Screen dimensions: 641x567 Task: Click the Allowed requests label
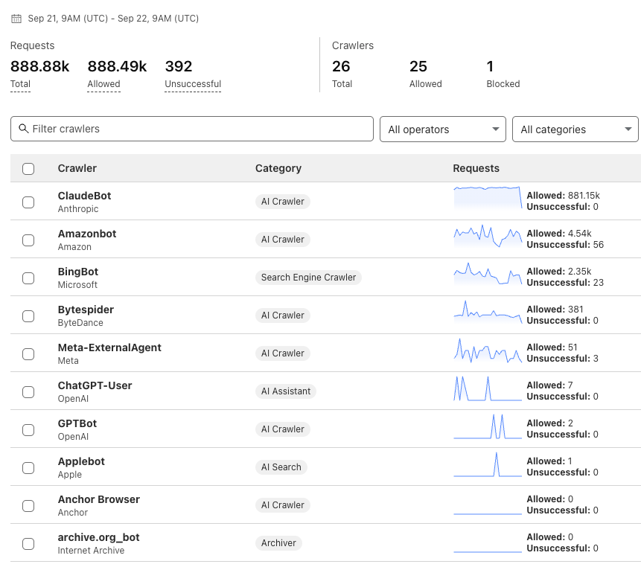click(103, 84)
